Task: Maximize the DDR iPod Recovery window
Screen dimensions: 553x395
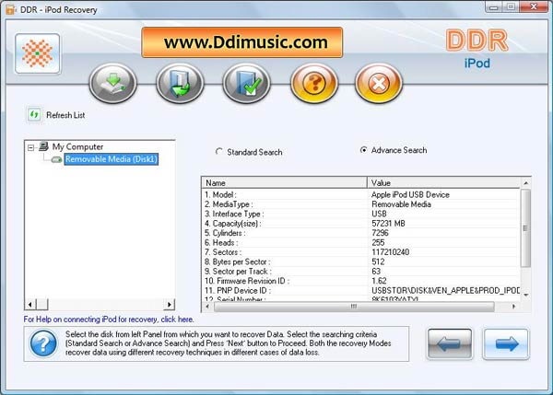Action: click(511, 6)
